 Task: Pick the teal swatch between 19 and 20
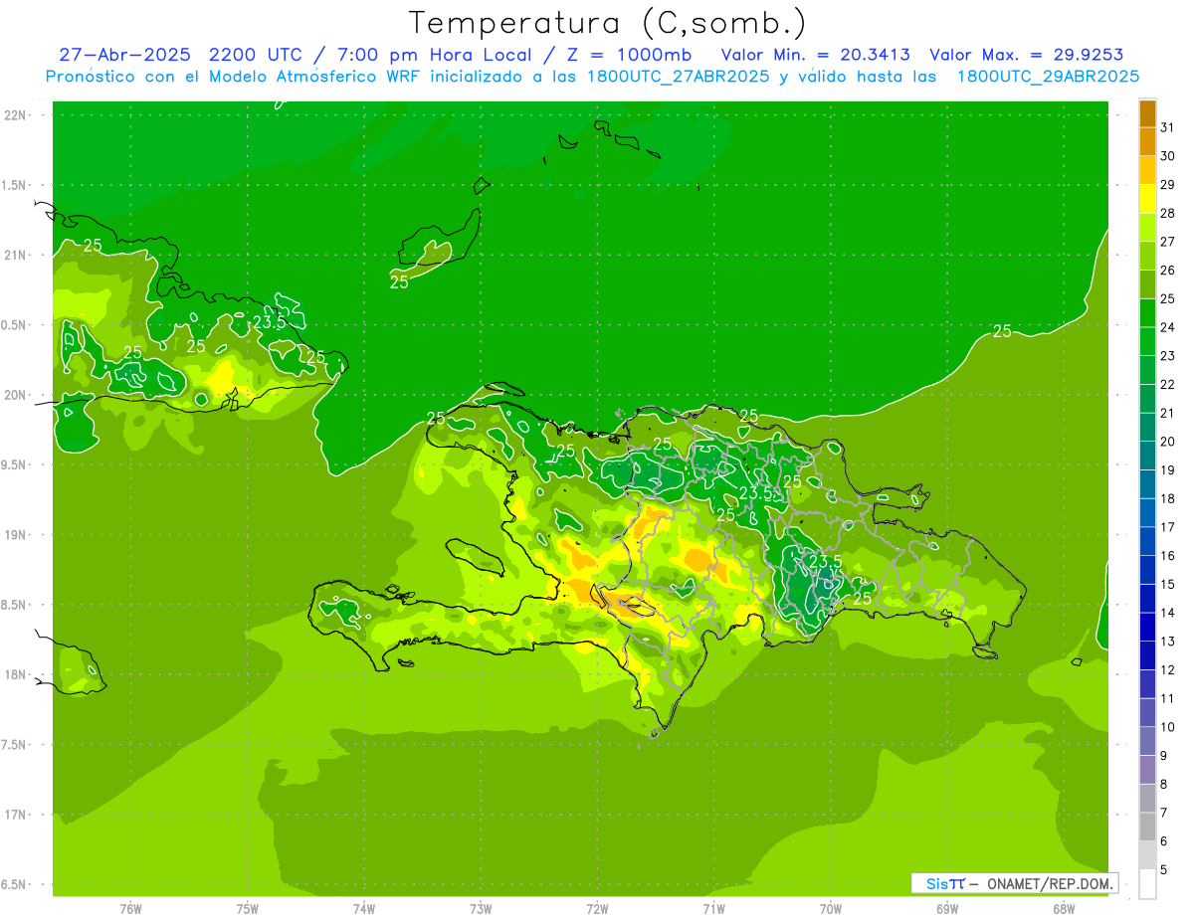[1147, 457]
